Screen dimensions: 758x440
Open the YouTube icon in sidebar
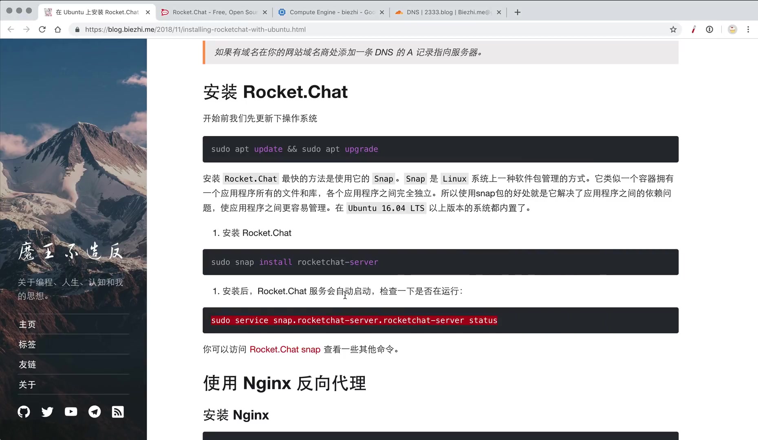pyautogui.click(x=71, y=412)
